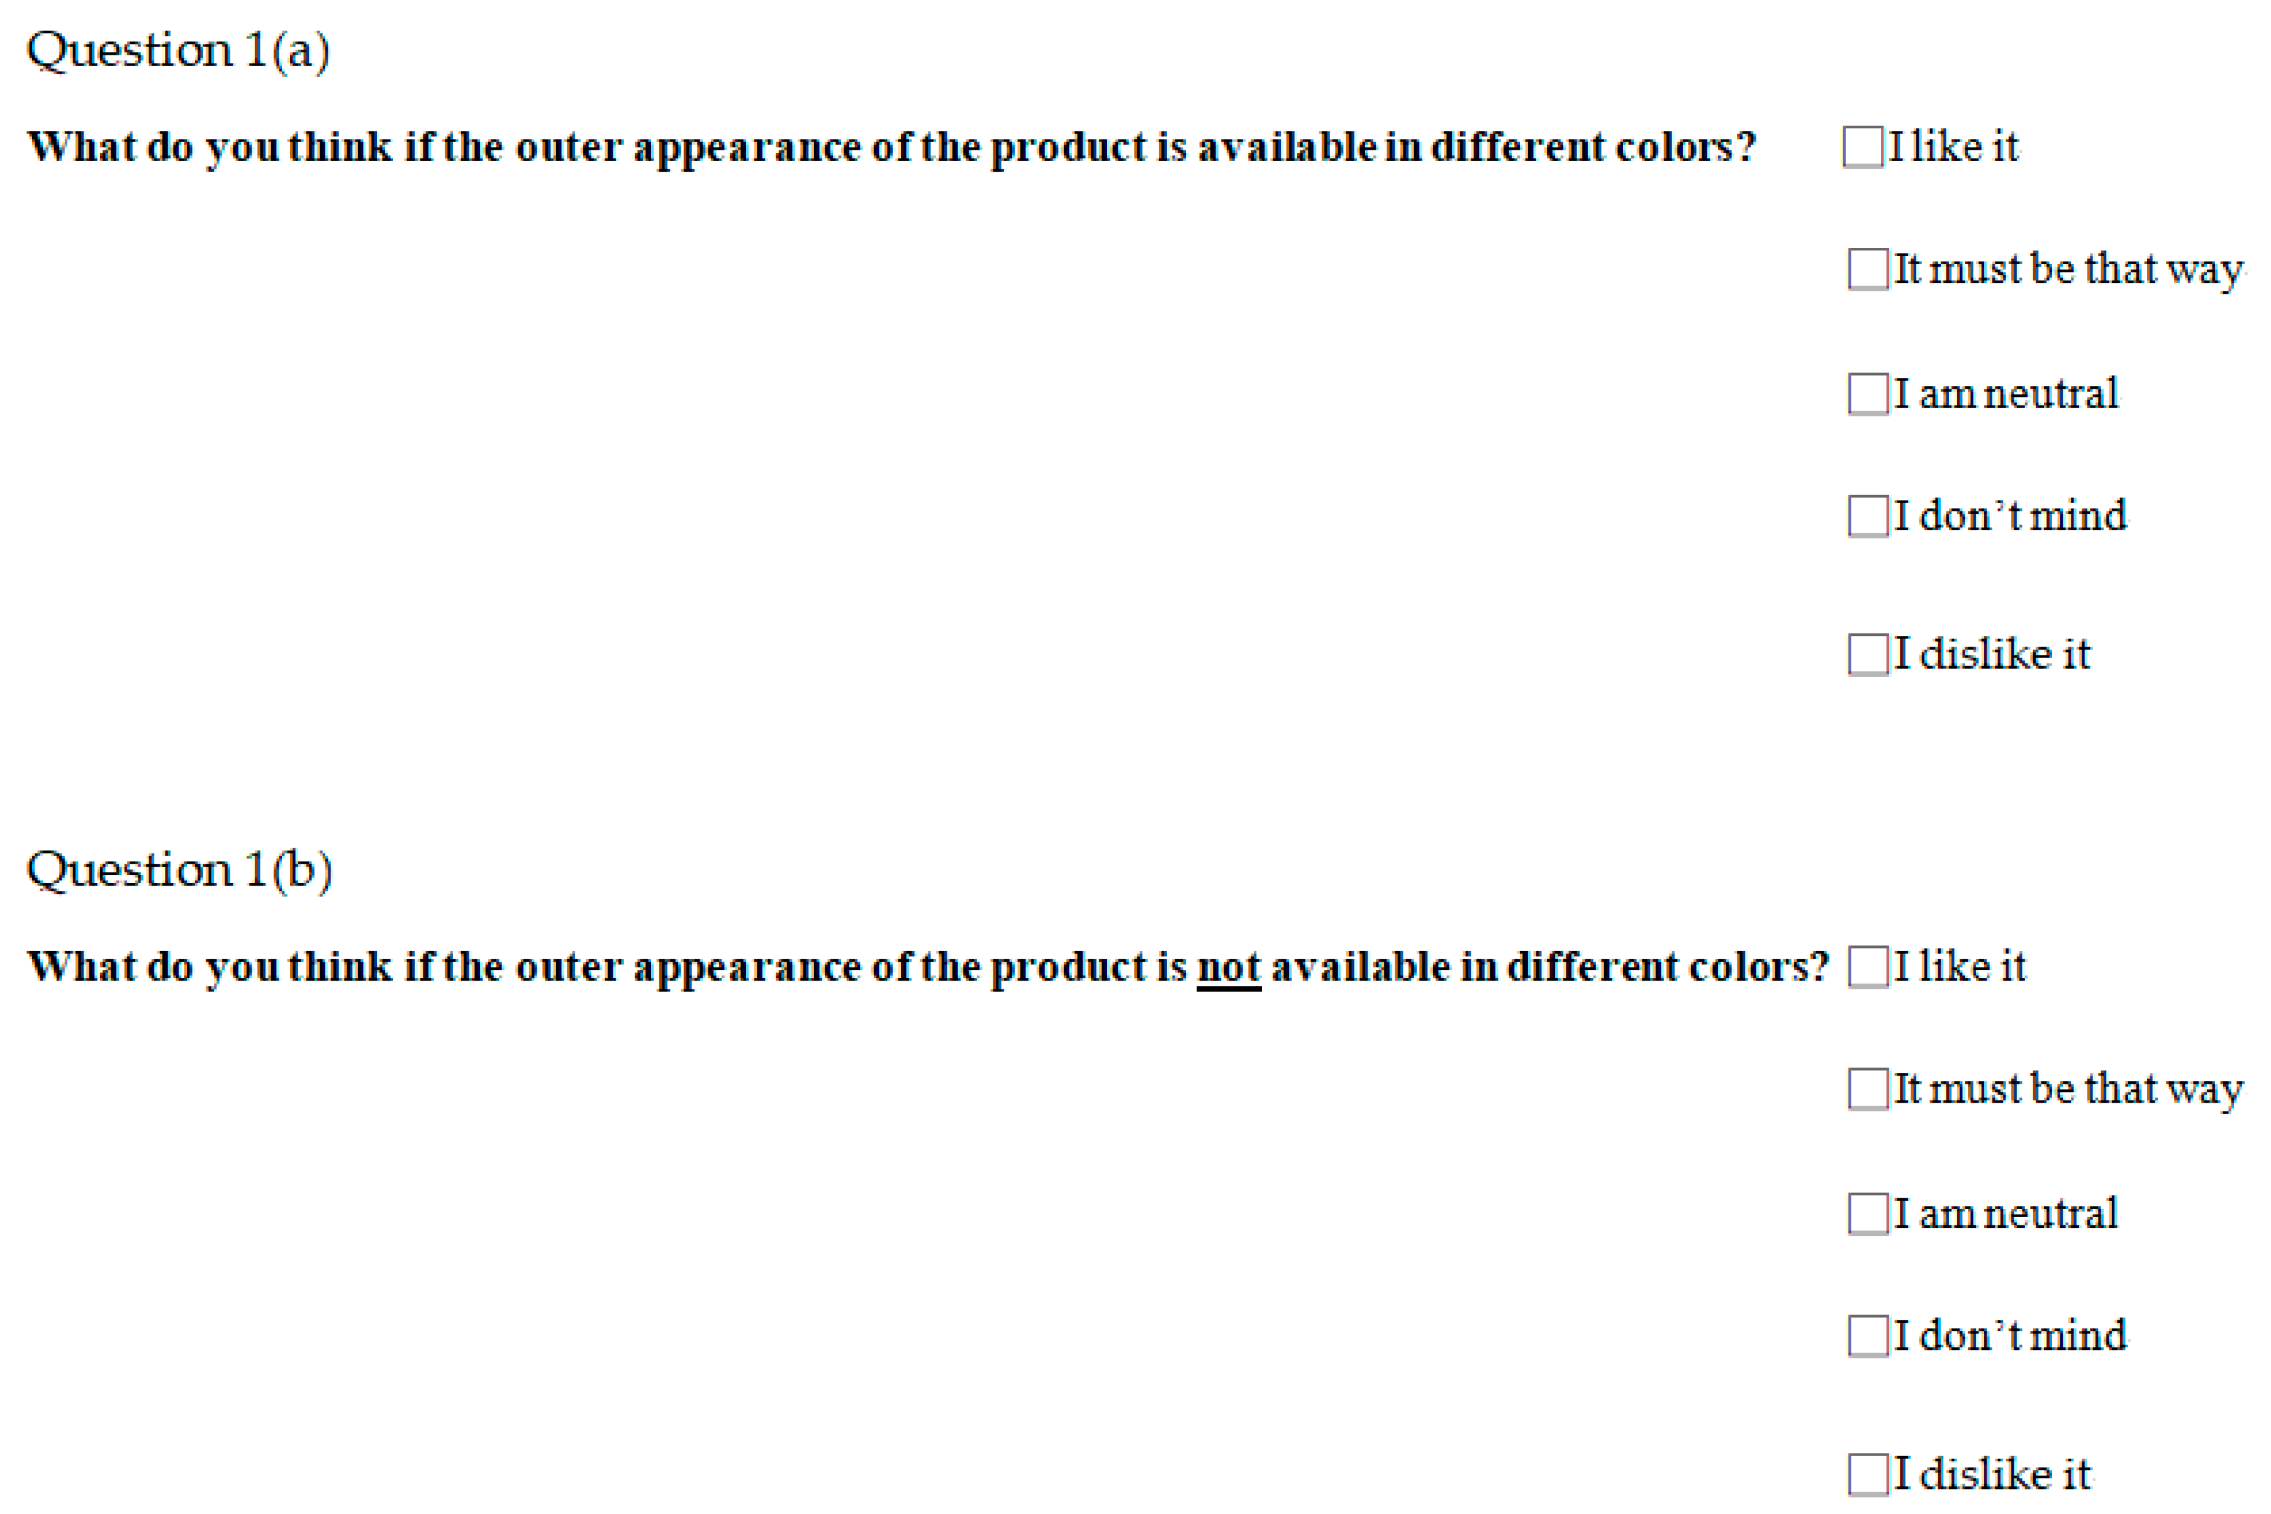Mark 'I don't mind' box for Question 1(a)

pos(1868,516)
